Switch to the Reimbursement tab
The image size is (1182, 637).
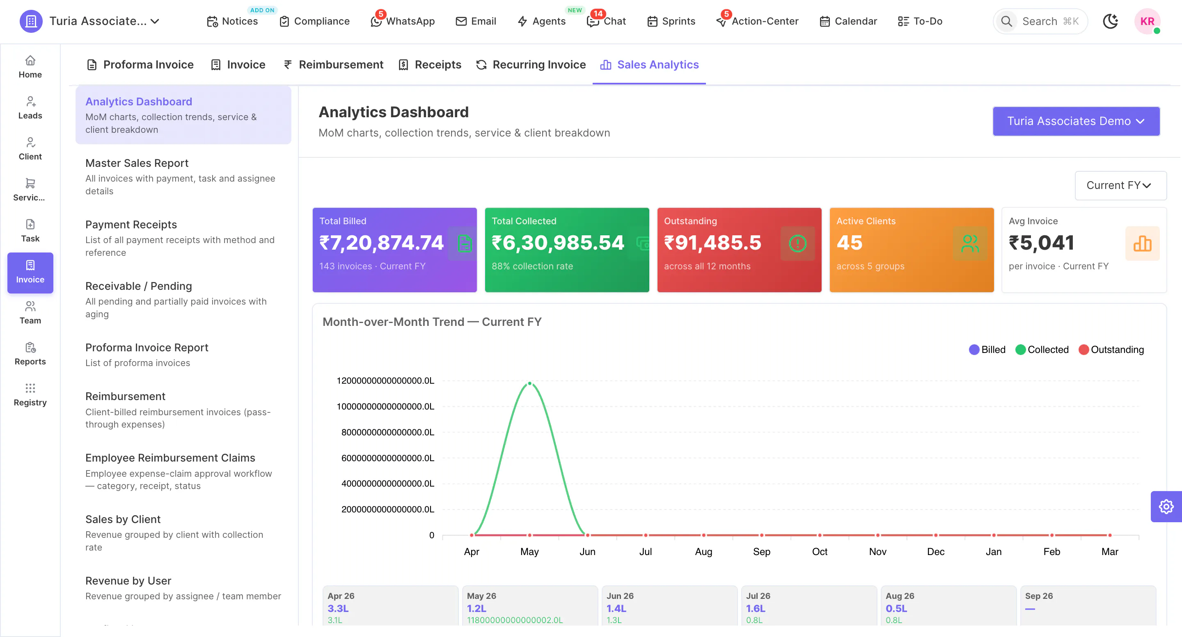[333, 65]
